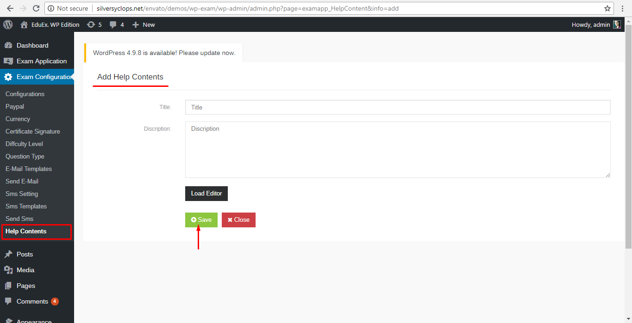Open Currency submenu item
Image resolution: width=632 pixels, height=323 pixels.
coord(18,119)
